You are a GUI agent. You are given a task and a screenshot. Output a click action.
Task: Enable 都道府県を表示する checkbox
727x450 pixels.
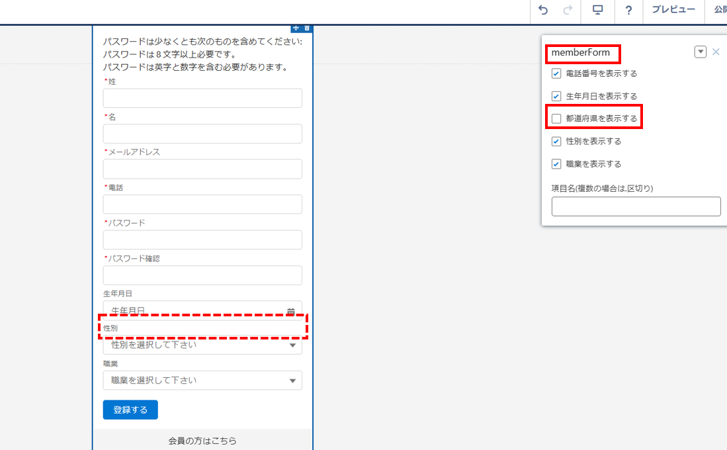pos(556,118)
